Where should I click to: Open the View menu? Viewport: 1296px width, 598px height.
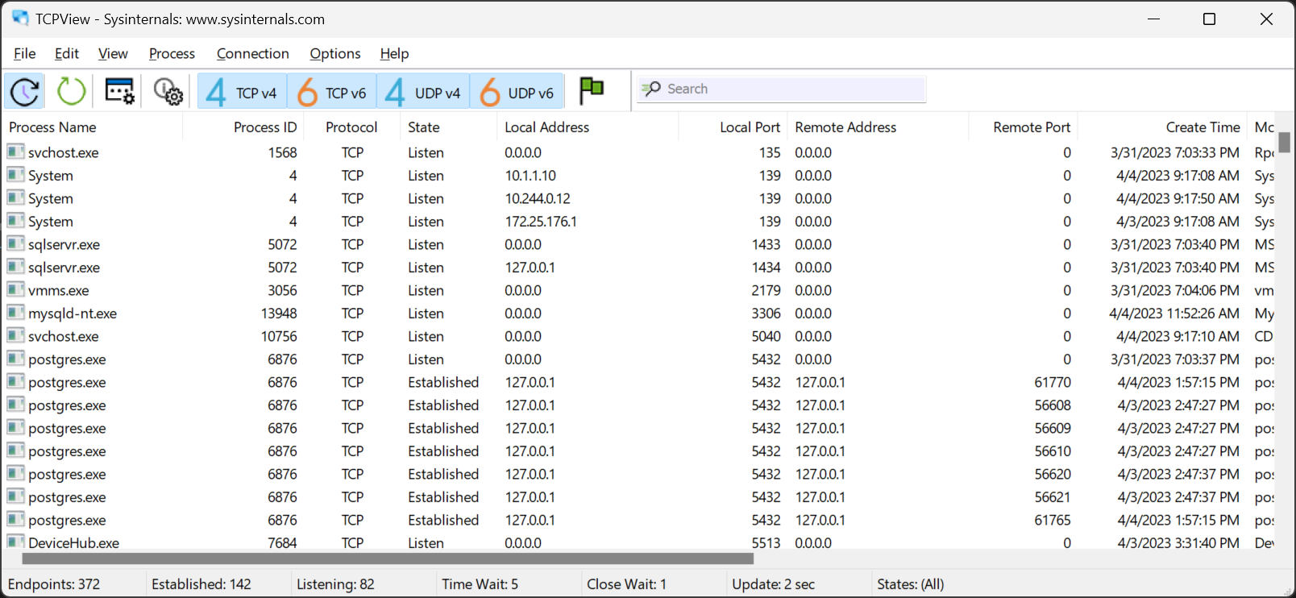[x=113, y=53]
